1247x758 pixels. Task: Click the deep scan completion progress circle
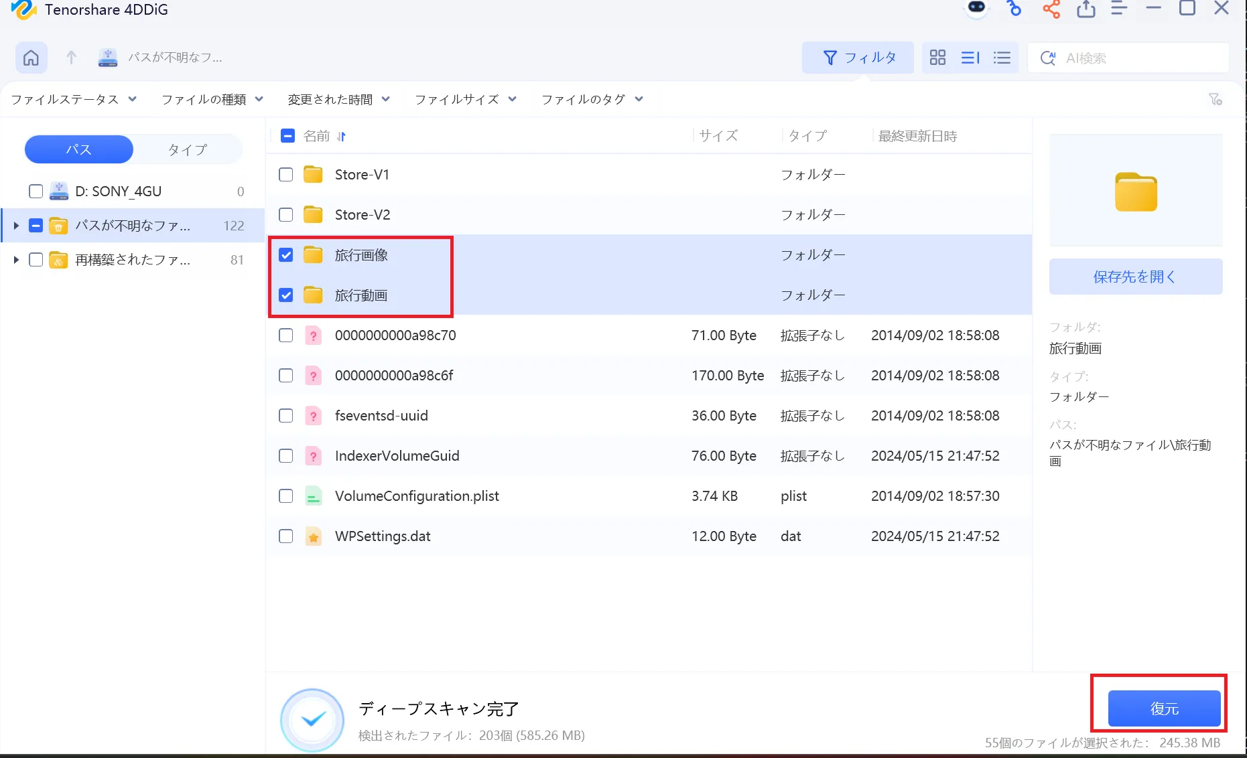point(312,719)
